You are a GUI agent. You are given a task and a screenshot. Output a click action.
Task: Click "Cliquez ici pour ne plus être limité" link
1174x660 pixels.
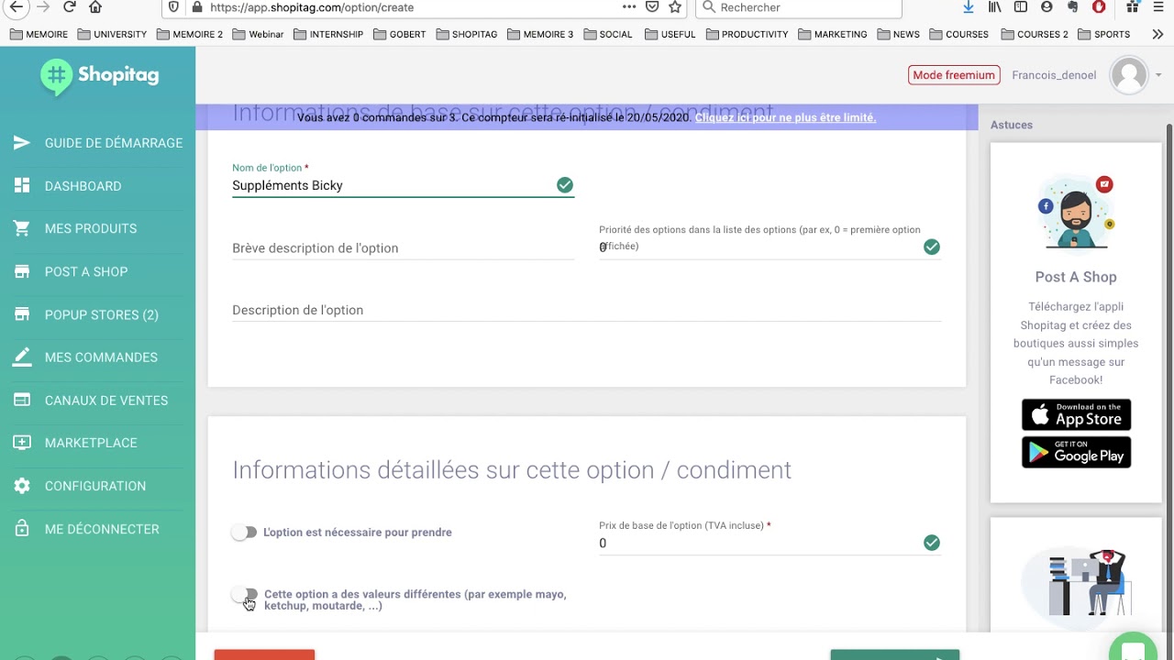click(785, 117)
